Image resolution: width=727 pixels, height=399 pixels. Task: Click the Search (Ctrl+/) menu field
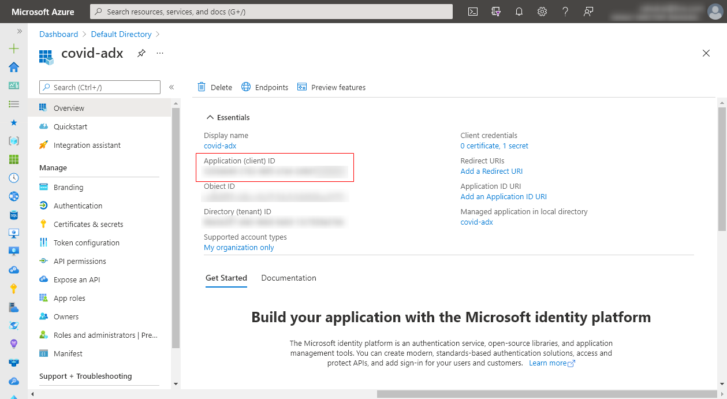pyautogui.click(x=99, y=87)
